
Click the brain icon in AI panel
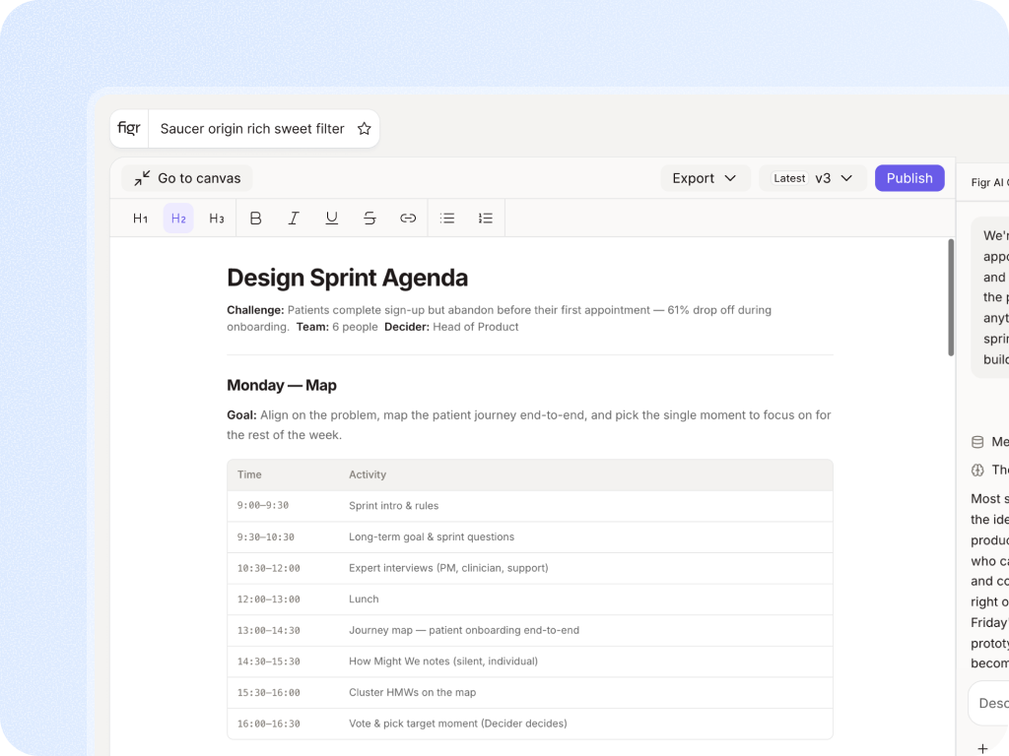977,470
